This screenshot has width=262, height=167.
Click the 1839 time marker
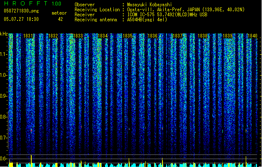click(x=227, y=35)
